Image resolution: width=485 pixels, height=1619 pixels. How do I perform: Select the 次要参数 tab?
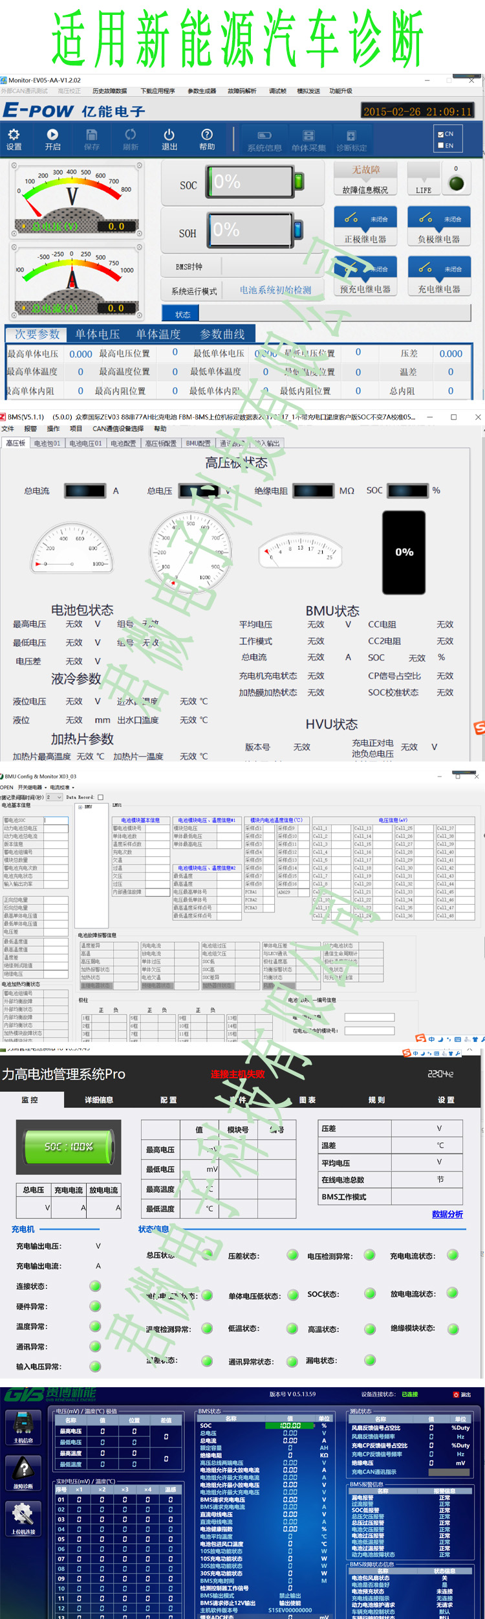coord(37,334)
